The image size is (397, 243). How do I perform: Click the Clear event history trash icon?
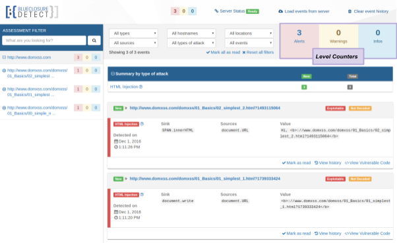[350, 11]
